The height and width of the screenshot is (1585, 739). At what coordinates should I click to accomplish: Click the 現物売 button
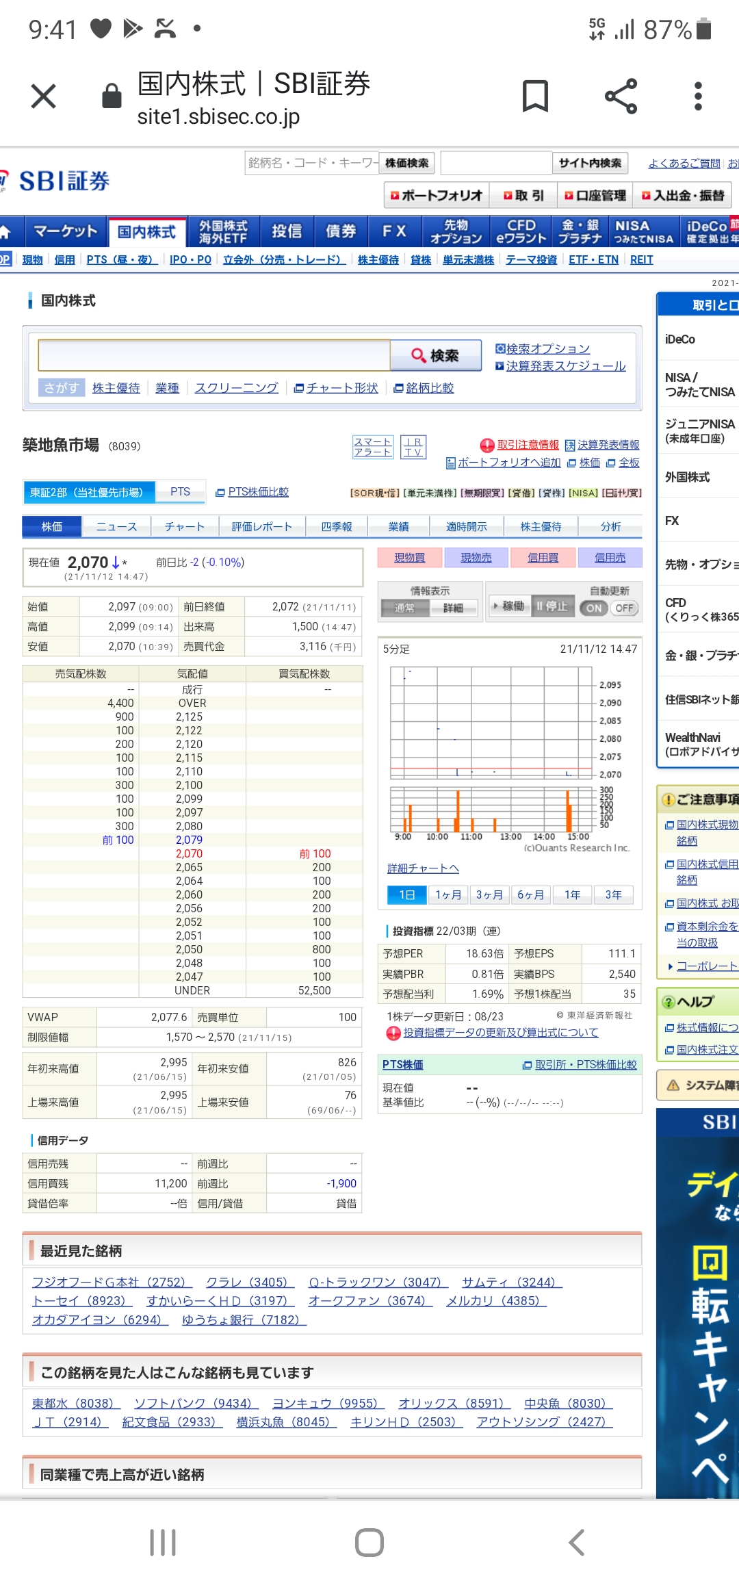476,558
